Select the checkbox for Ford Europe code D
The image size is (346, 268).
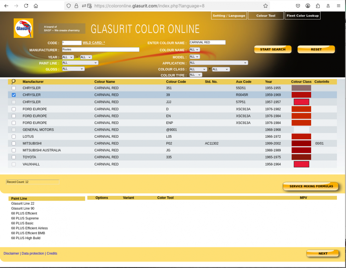click(x=14, y=109)
